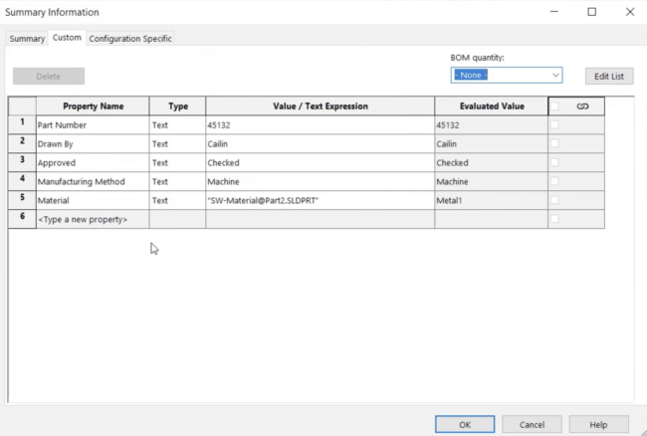This screenshot has width=647, height=436.
Task: Click the evaluated value 'Metal1'
Action: point(491,200)
